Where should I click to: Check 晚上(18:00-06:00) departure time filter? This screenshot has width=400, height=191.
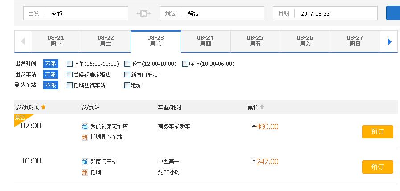(x=185, y=64)
